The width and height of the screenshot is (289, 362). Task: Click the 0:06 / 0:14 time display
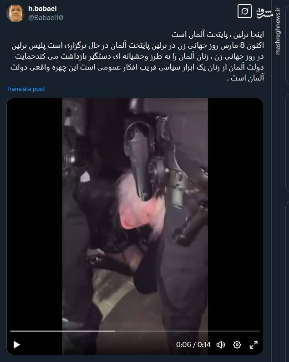(193, 345)
